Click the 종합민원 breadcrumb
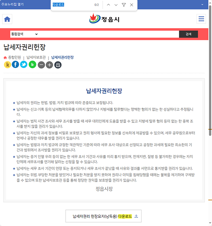The image size is (212, 226). (14, 57)
